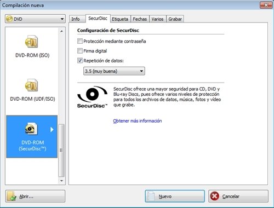Open the 3.5 (muy buena) dropdown
274x208 pixels.
pos(114,71)
